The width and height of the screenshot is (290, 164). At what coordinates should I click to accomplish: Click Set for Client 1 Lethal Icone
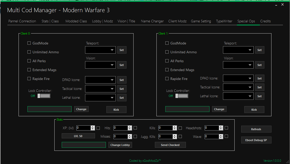260,96
